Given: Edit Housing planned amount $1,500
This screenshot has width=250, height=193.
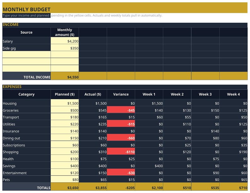Looking at the screenshot, I should (x=65, y=102).
